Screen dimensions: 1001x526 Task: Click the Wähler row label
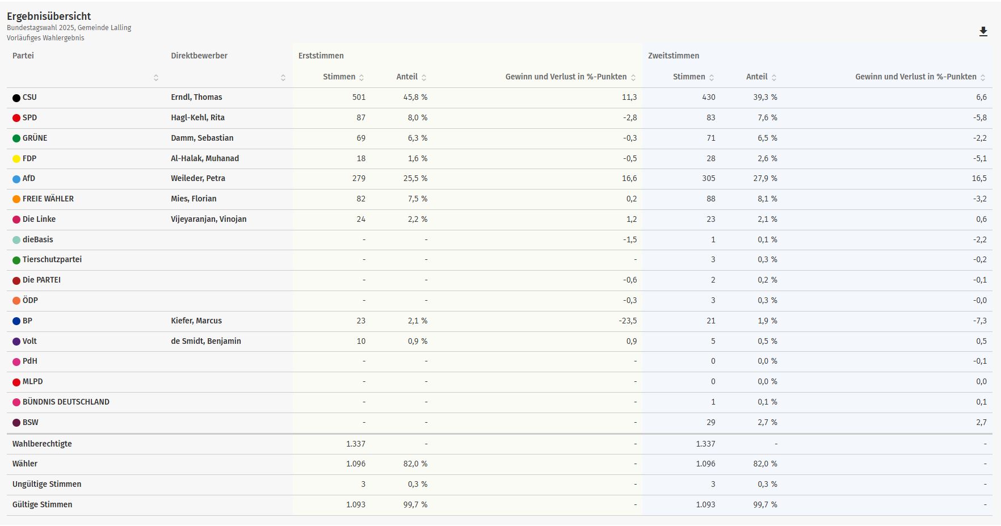25,464
